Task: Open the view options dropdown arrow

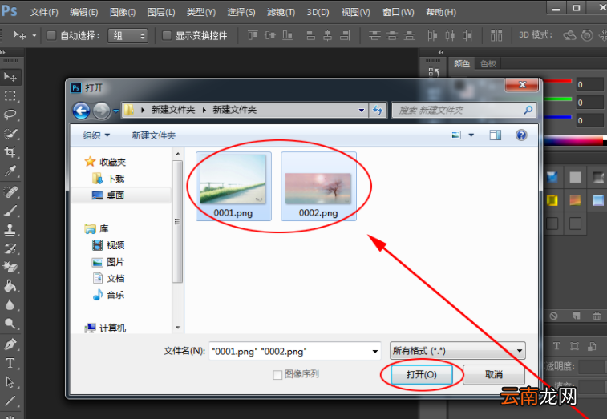Action: pyautogui.click(x=471, y=135)
